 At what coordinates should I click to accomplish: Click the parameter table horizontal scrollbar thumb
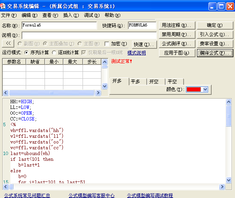pos(51,93)
